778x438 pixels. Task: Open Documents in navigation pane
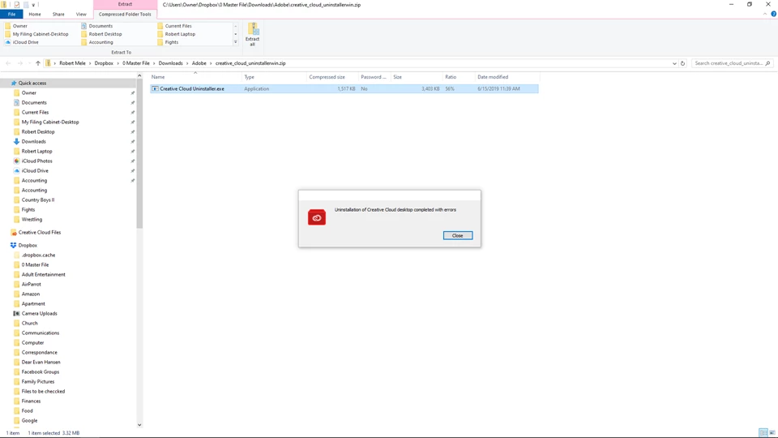[x=34, y=102]
